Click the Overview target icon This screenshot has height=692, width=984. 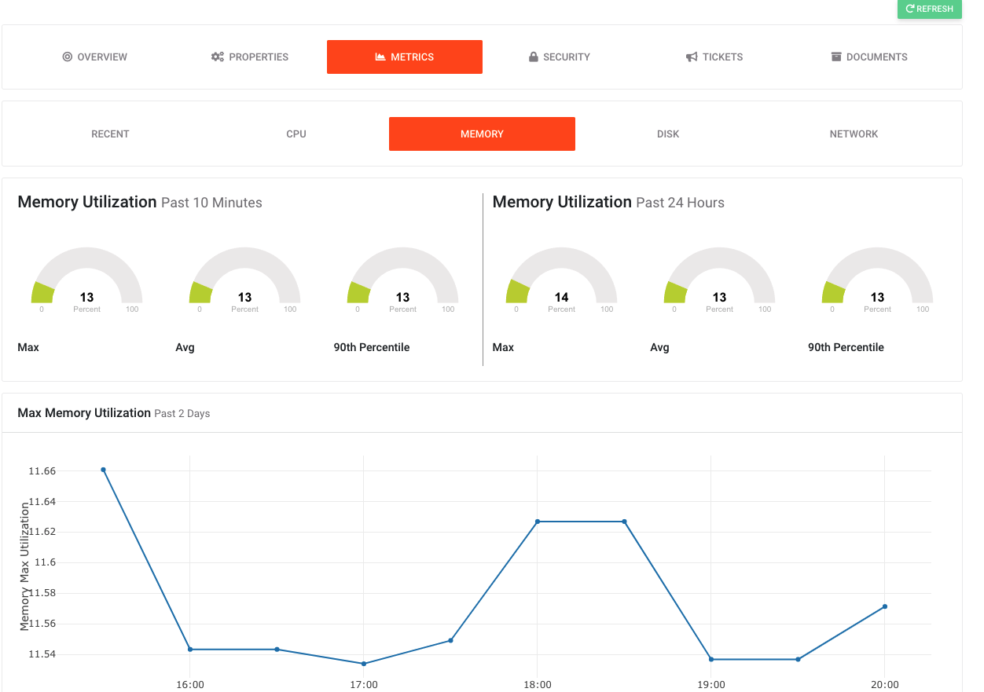(68, 57)
